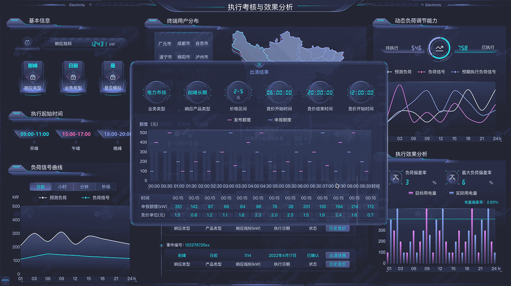Select 成都市 in city list
The width and height of the screenshot is (511, 286).
pyautogui.click(x=184, y=44)
